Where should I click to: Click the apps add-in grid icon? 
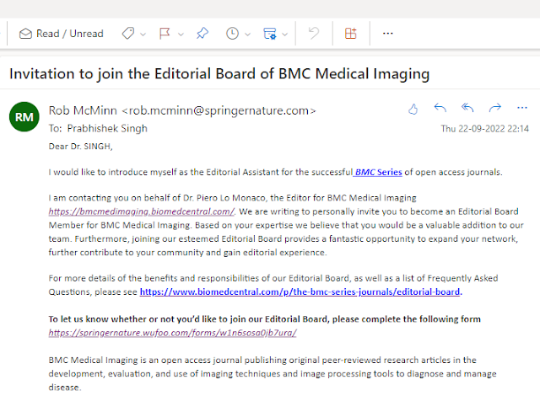coord(351,34)
